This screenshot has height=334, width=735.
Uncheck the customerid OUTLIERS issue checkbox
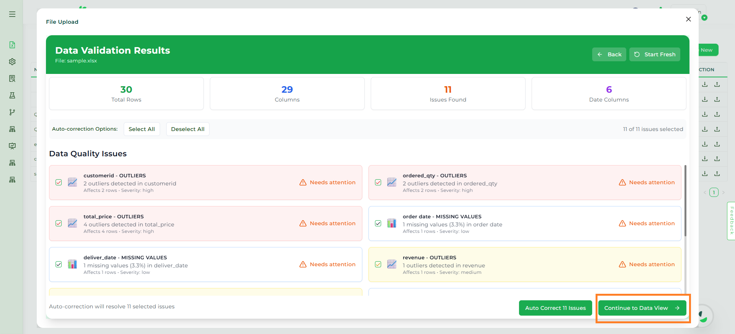[59, 182]
